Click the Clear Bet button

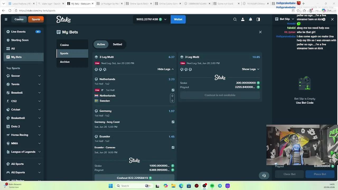[x=289, y=174]
